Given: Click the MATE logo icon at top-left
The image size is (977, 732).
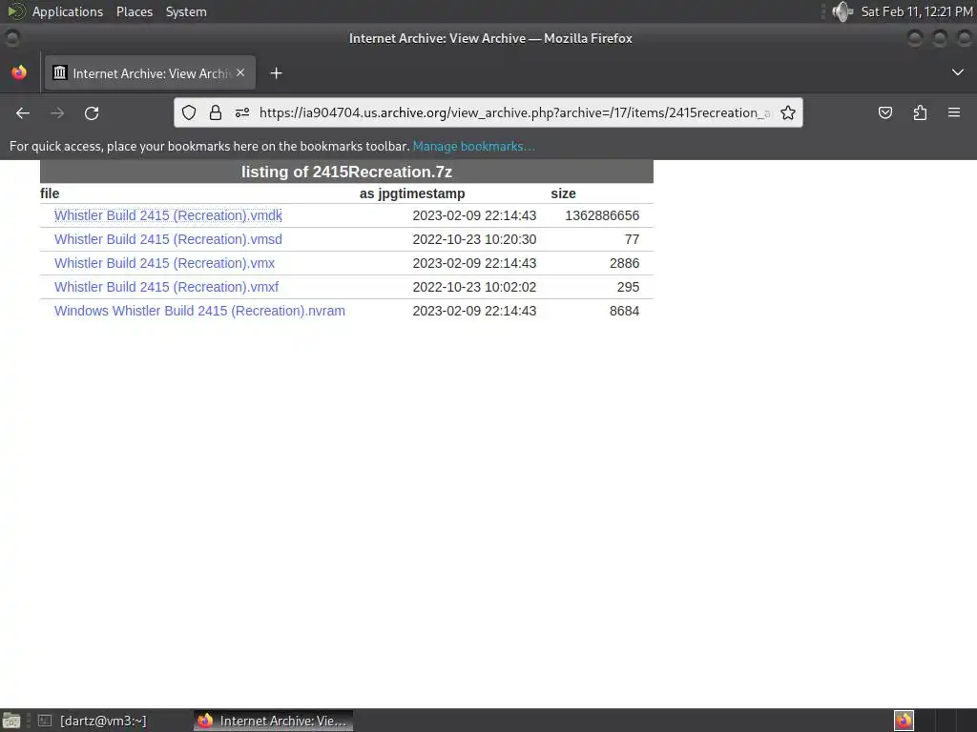Looking at the screenshot, I should [x=16, y=11].
